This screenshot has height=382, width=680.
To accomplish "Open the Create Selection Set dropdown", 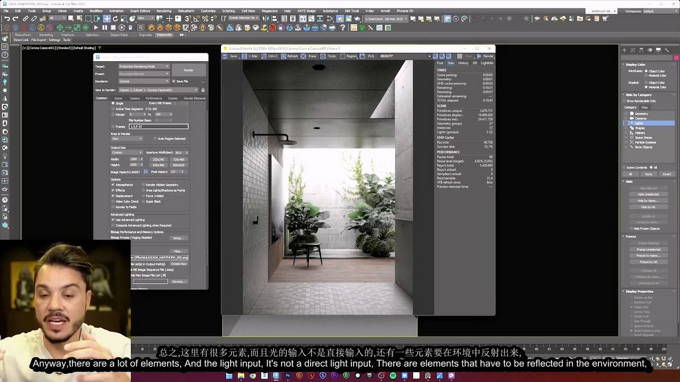I will click(x=244, y=18).
